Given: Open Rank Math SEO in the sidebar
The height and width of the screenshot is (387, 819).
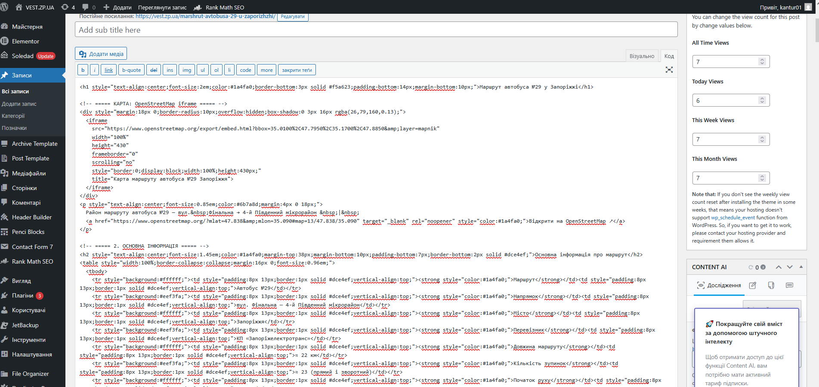Looking at the screenshot, I should pyautogui.click(x=33, y=261).
